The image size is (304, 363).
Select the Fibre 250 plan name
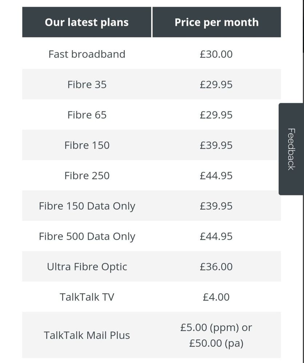(x=87, y=176)
